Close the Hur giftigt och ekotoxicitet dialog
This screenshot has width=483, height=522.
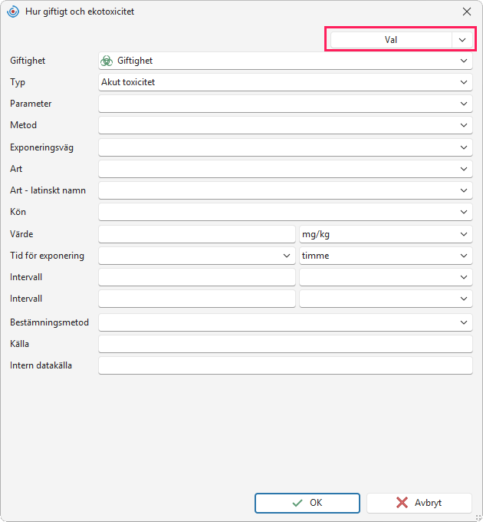tap(467, 12)
